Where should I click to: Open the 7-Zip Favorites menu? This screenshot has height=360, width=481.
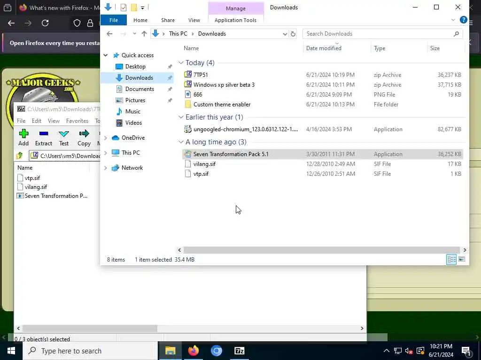(77, 121)
